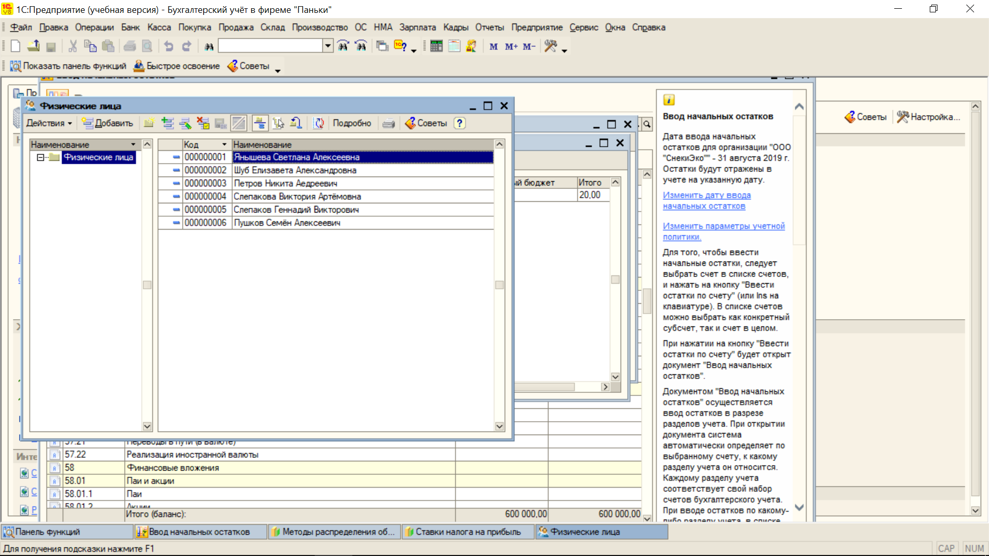The image size is (989, 556).
Task: Click the Open file folder icon
Action: pos(33,46)
